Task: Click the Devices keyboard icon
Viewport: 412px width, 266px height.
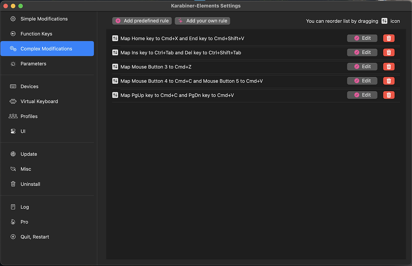Action: tap(13, 87)
